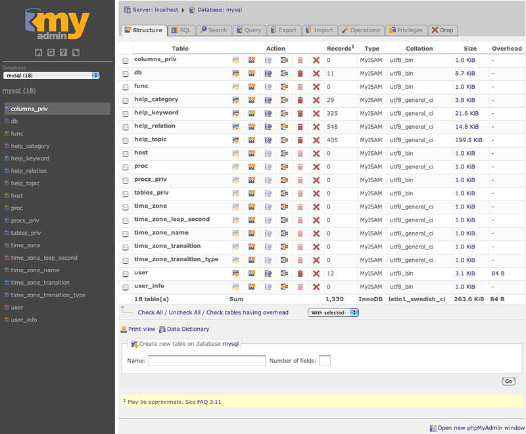Screen dimensions: 526x434
Task: Open the Search tab
Action: coord(214,30)
